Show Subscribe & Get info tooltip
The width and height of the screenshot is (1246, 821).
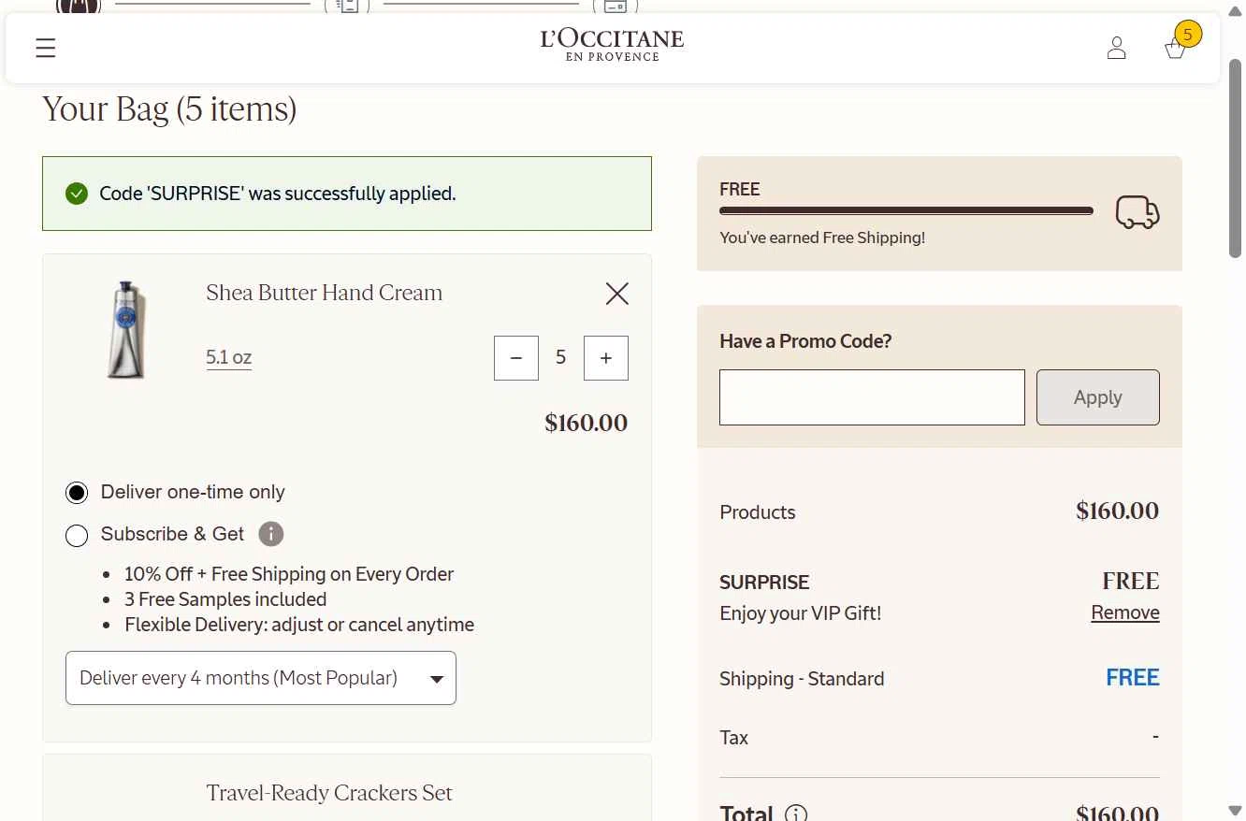270,534
